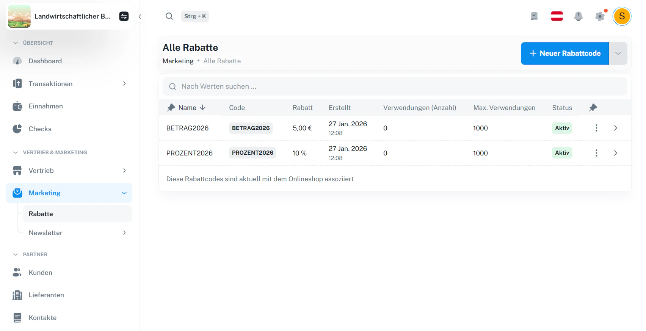
Task: Open the notifications bell
Action: pyautogui.click(x=579, y=16)
